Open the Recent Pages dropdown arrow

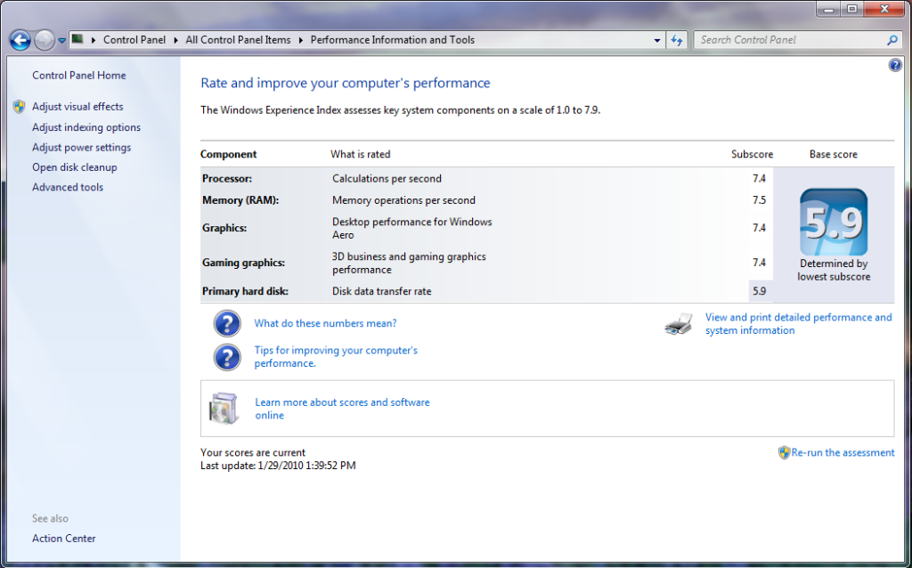click(61, 40)
